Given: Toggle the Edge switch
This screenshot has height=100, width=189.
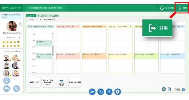Looking at the screenshot, I should tap(176, 90).
